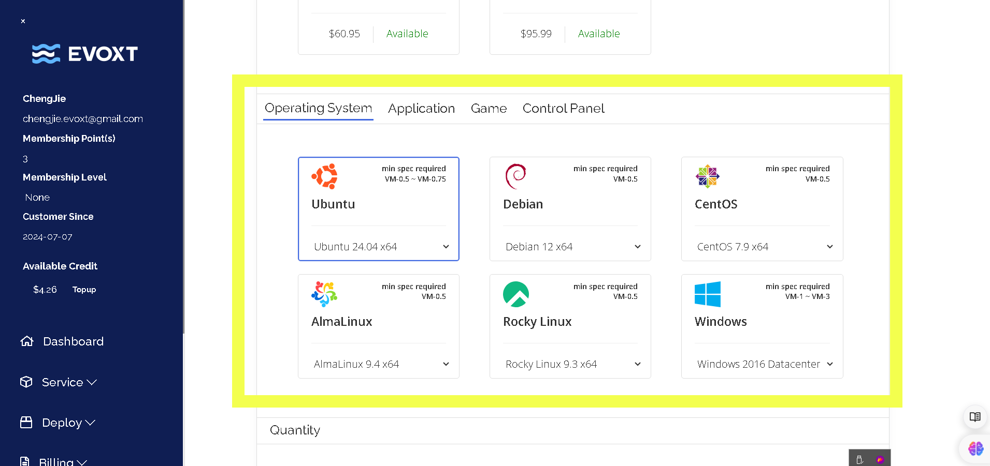Click the AlmaLinux logo icon
This screenshot has height=466, width=990.
pos(324,294)
